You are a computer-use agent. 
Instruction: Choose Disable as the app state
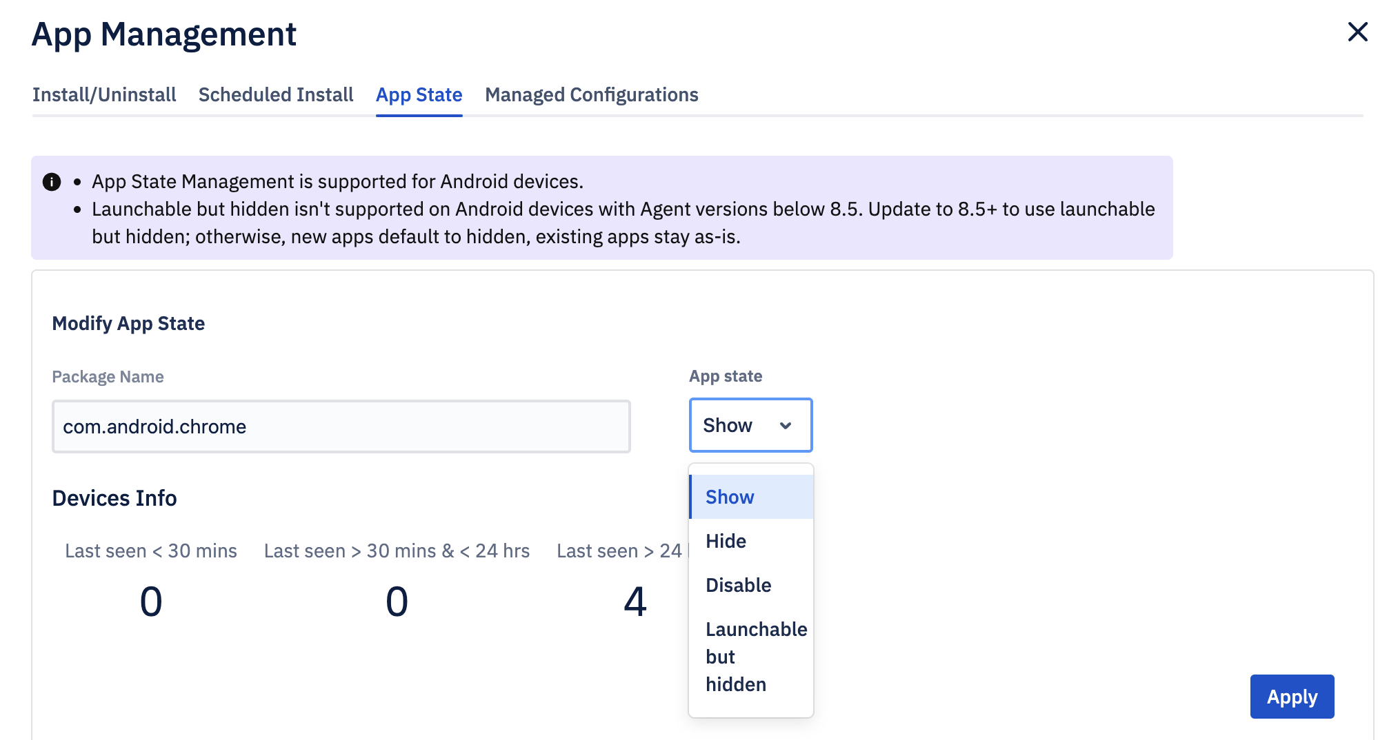pyautogui.click(x=738, y=585)
